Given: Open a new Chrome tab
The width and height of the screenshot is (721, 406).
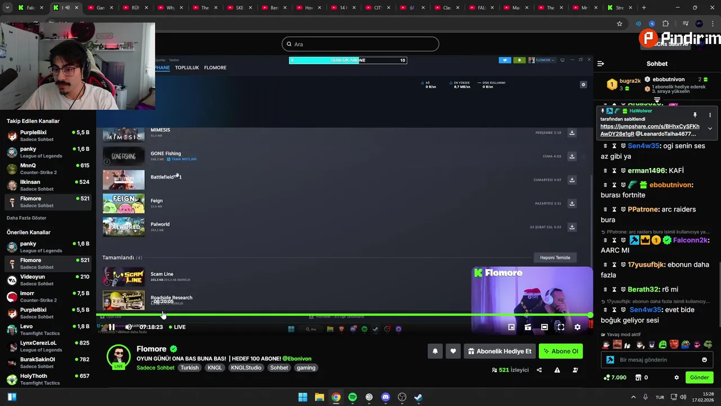Looking at the screenshot, I should [x=644, y=7].
